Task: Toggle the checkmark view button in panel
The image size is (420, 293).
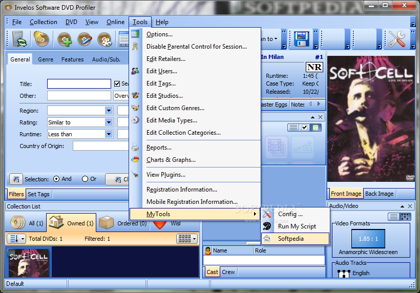Action: pos(305,127)
